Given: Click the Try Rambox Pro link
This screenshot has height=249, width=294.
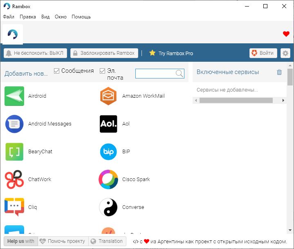Looking at the screenshot, I should pyautogui.click(x=171, y=53).
